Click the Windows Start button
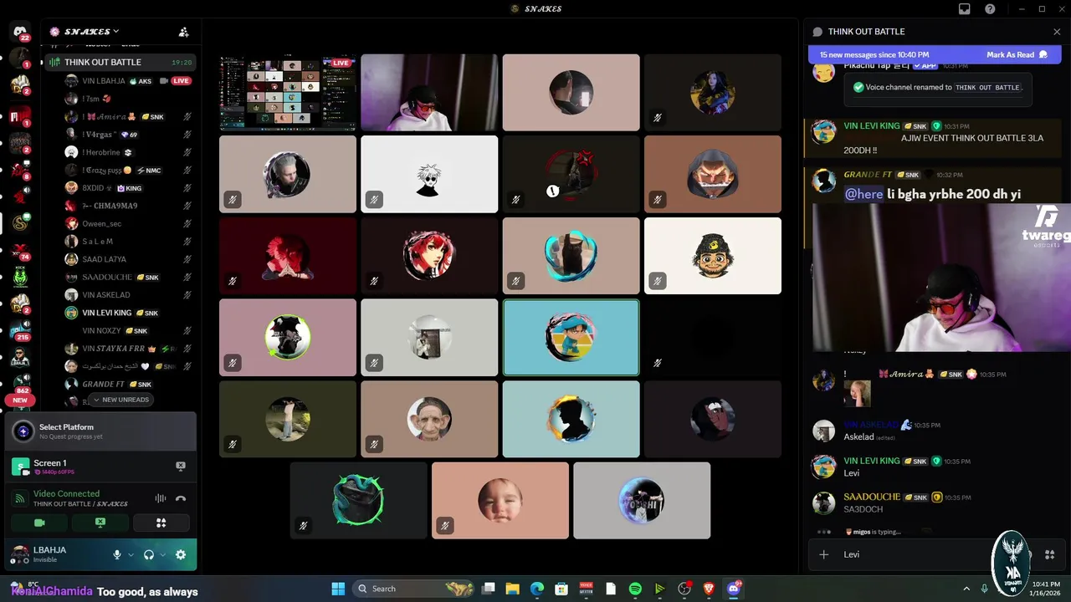Screen dimensions: 1071x602 [338, 589]
